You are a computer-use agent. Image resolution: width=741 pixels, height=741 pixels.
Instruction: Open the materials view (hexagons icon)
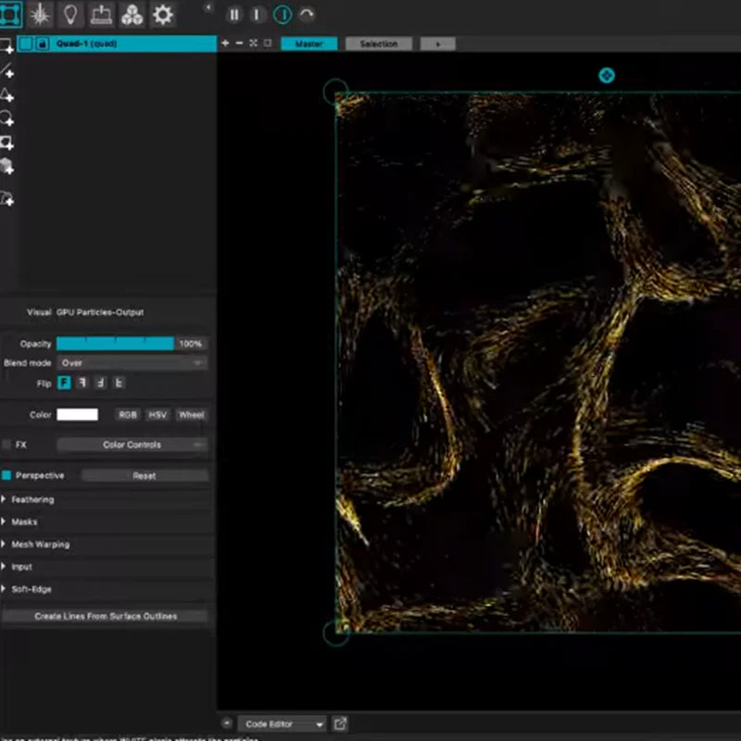(x=132, y=14)
